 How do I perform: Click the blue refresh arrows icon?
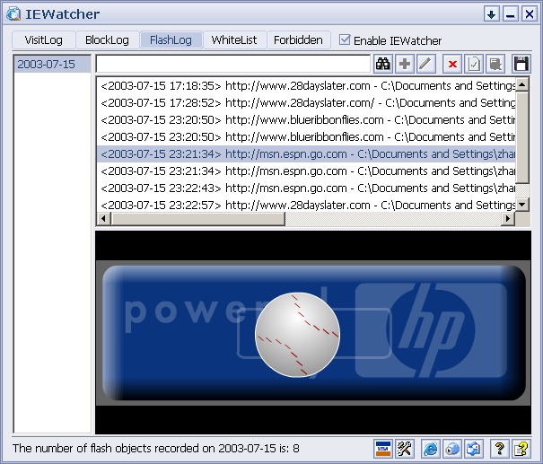click(x=473, y=449)
